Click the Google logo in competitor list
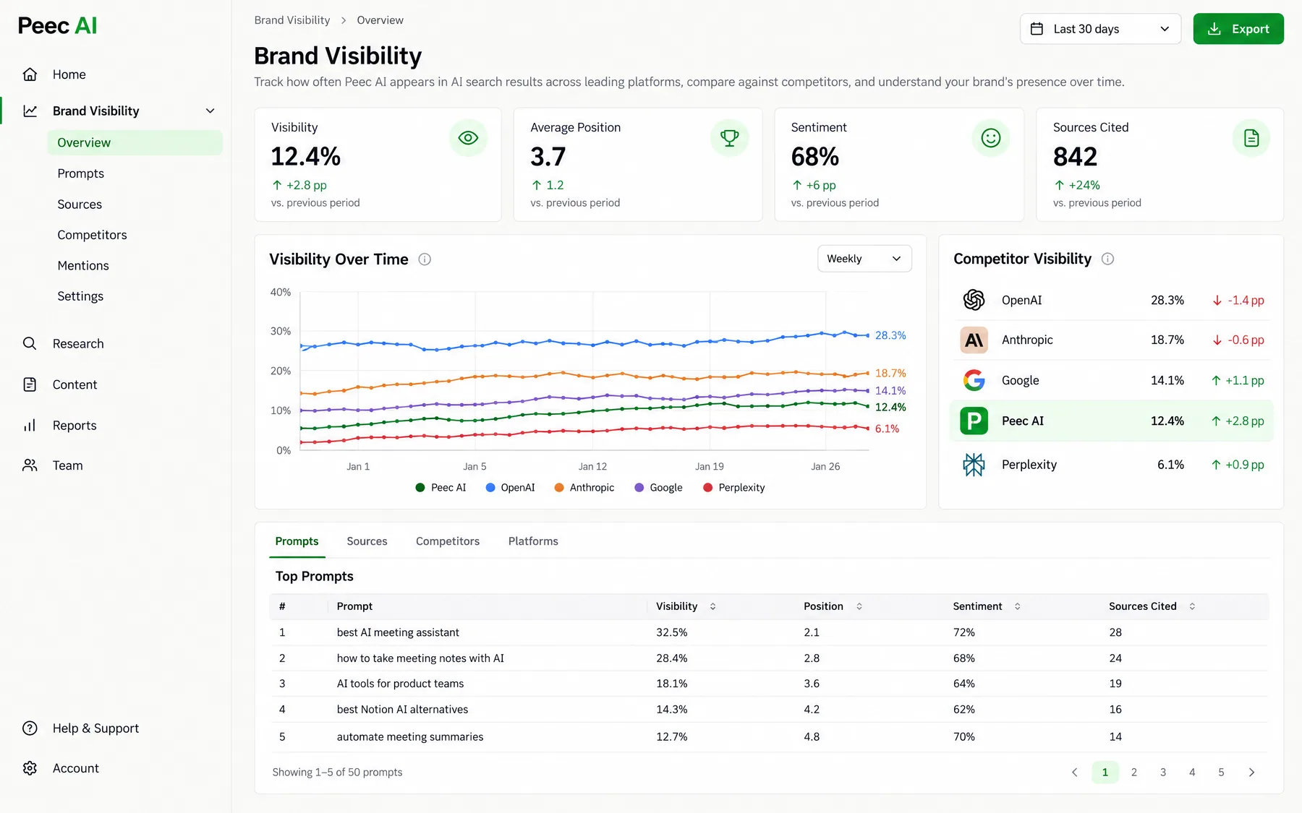1302x813 pixels. click(974, 380)
